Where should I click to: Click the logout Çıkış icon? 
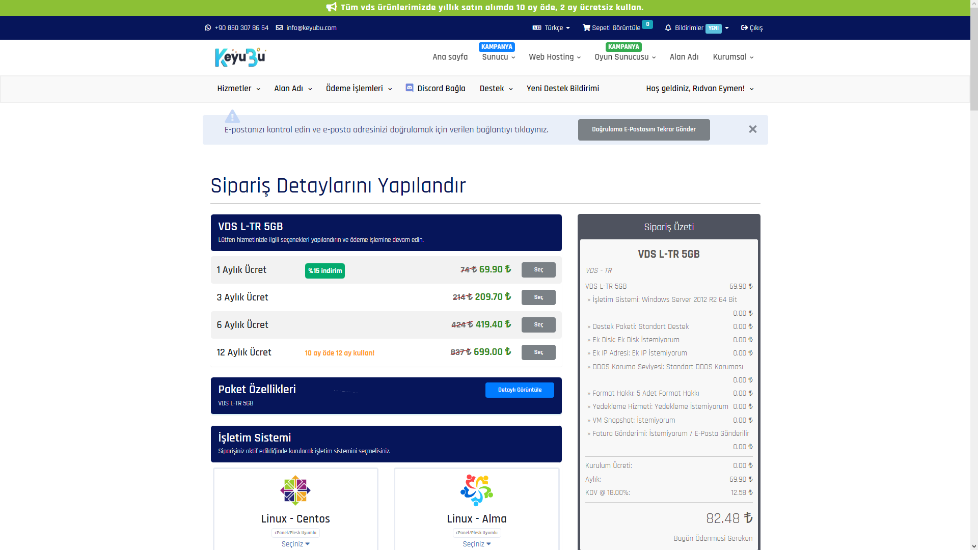[744, 28]
